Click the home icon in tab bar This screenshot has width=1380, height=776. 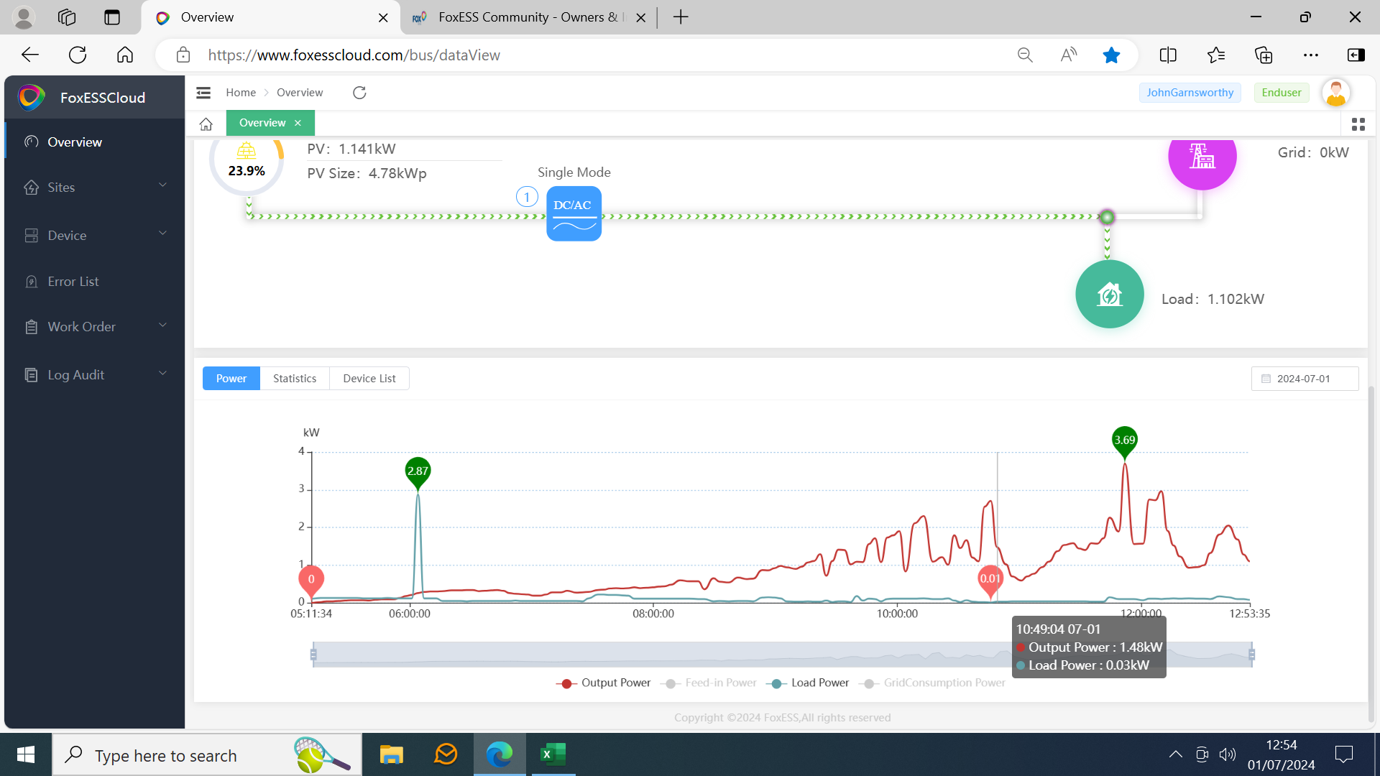[206, 124]
